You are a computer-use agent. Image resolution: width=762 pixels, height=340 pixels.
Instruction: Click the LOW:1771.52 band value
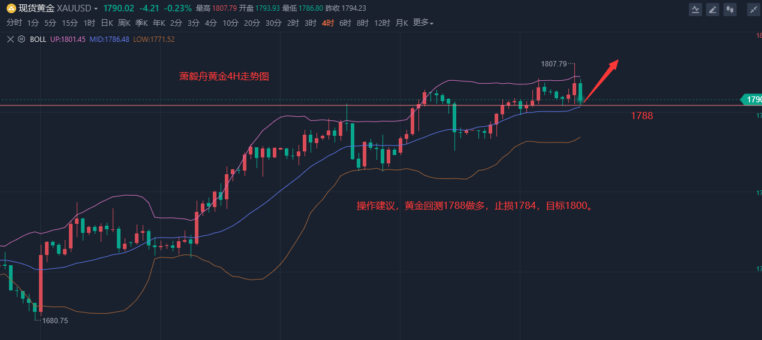[154, 39]
